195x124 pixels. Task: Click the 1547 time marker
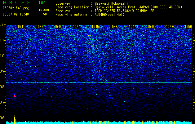tap(133, 27)
